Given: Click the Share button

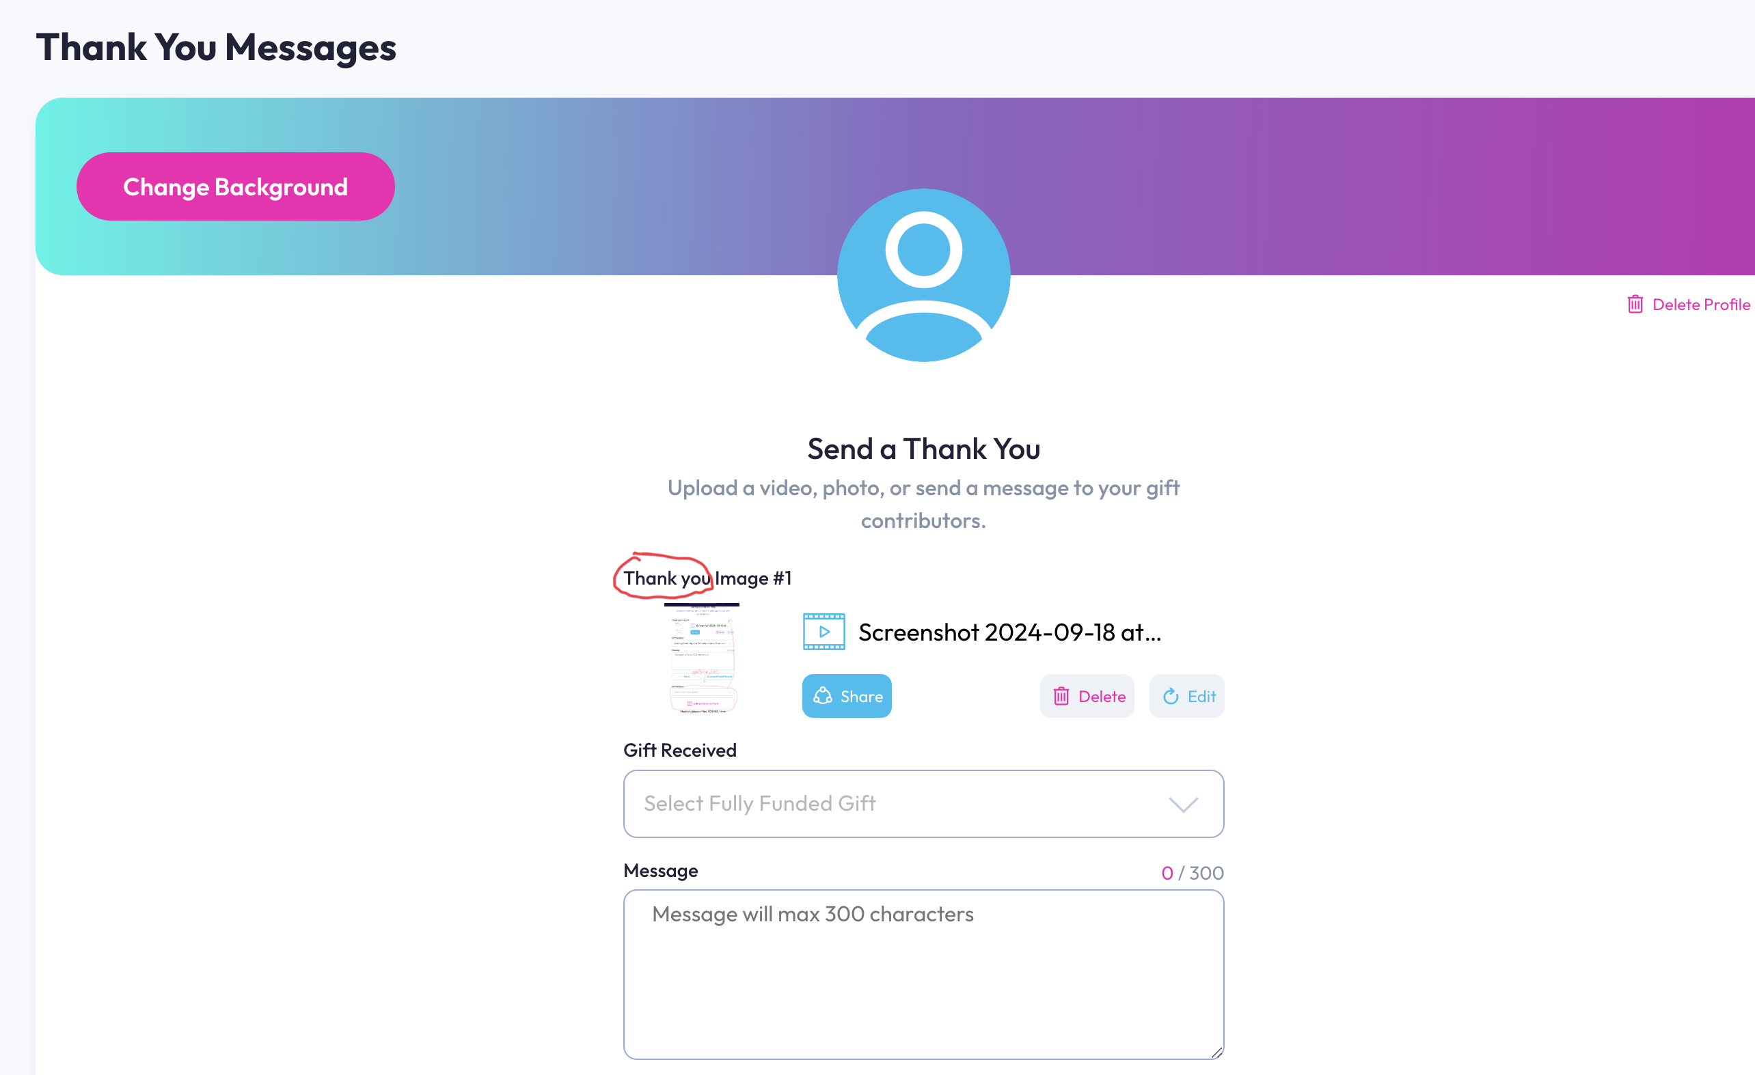Looking at the screenshot, I should [846, 695].
